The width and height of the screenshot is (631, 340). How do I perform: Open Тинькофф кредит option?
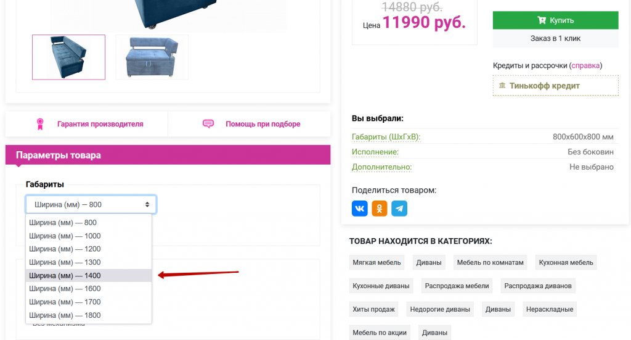pyautogui.click(x=555, y=86)
